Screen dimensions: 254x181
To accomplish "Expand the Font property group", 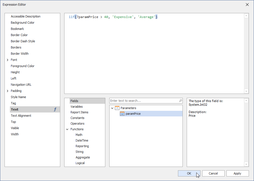I will tap(8, 60).
